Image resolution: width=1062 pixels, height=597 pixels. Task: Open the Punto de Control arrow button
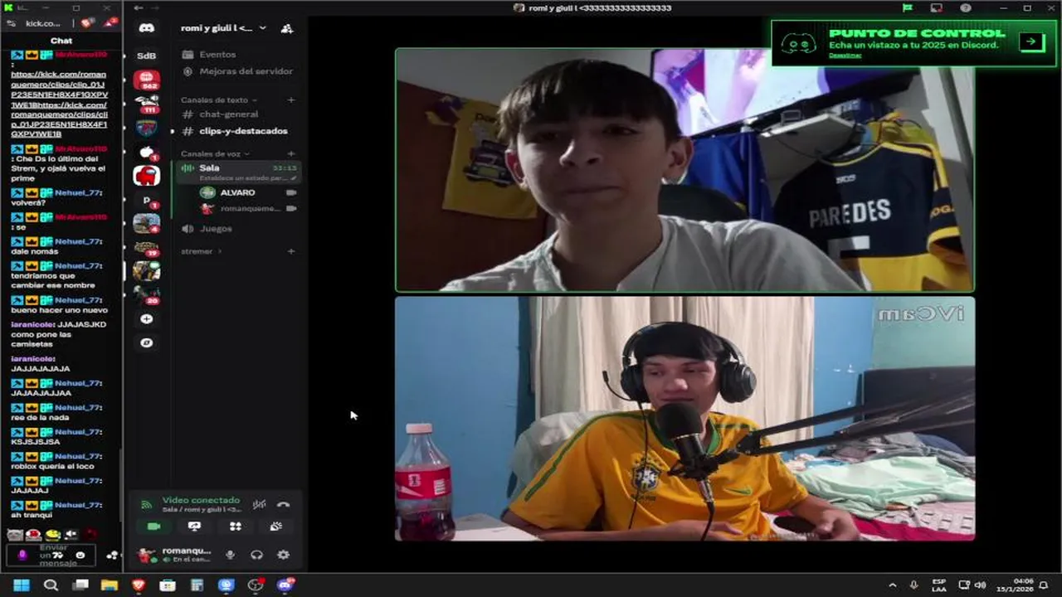(x=1031, y=41)
